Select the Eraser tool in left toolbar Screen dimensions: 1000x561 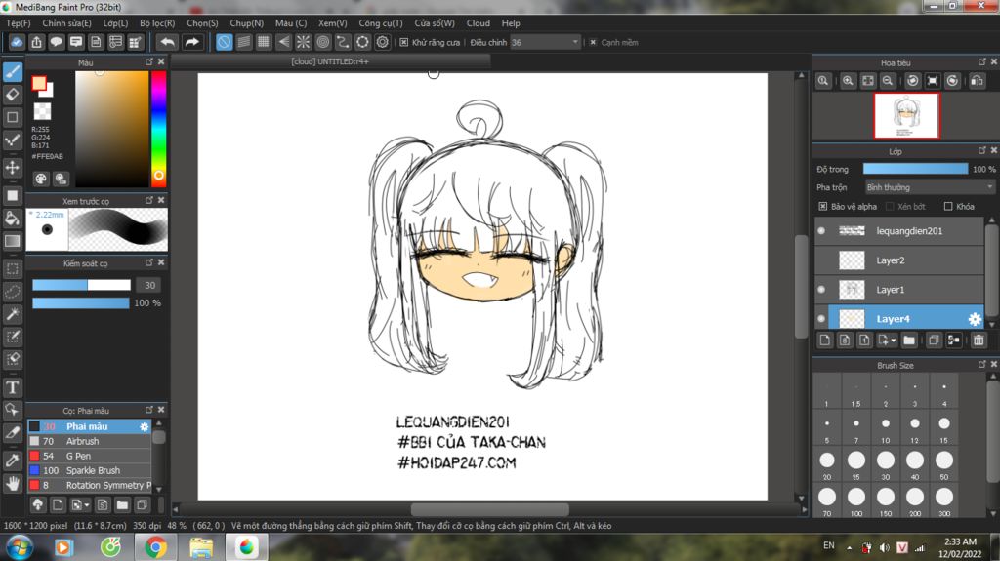click(13, 95)
